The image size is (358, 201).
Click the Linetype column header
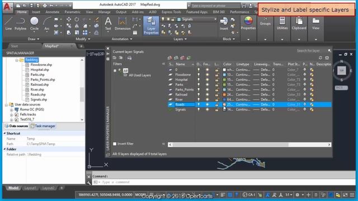pos(243,64)
